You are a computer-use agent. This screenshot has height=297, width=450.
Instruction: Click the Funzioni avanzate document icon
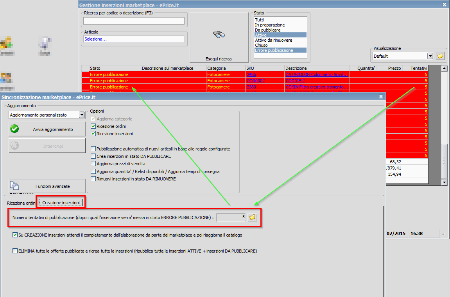click(14, 186)
